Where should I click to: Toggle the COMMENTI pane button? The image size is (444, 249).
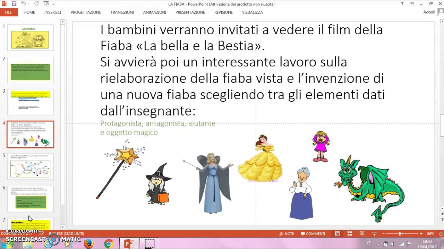tap(313, 234)
